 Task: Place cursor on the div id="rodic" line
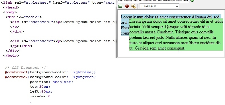24,17
